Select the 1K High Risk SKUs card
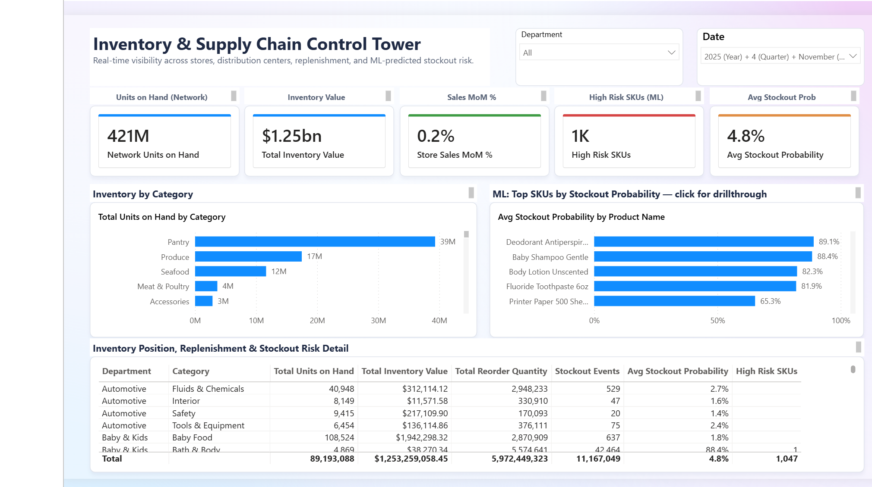 pyautogui.click(x=629, y=141)
